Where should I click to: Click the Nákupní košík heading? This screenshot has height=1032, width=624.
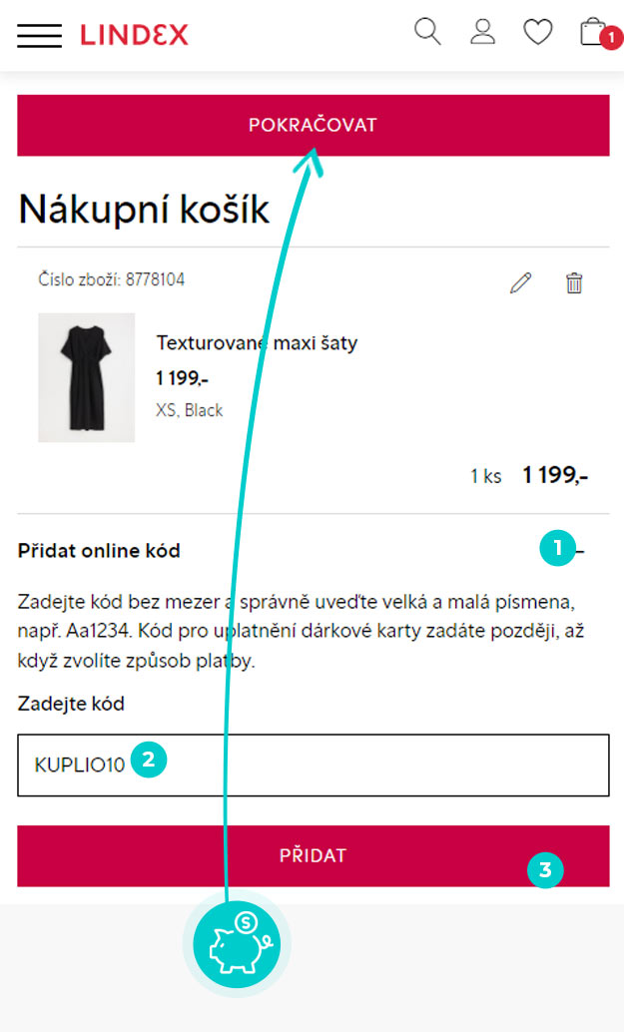[x=144, y=210]
